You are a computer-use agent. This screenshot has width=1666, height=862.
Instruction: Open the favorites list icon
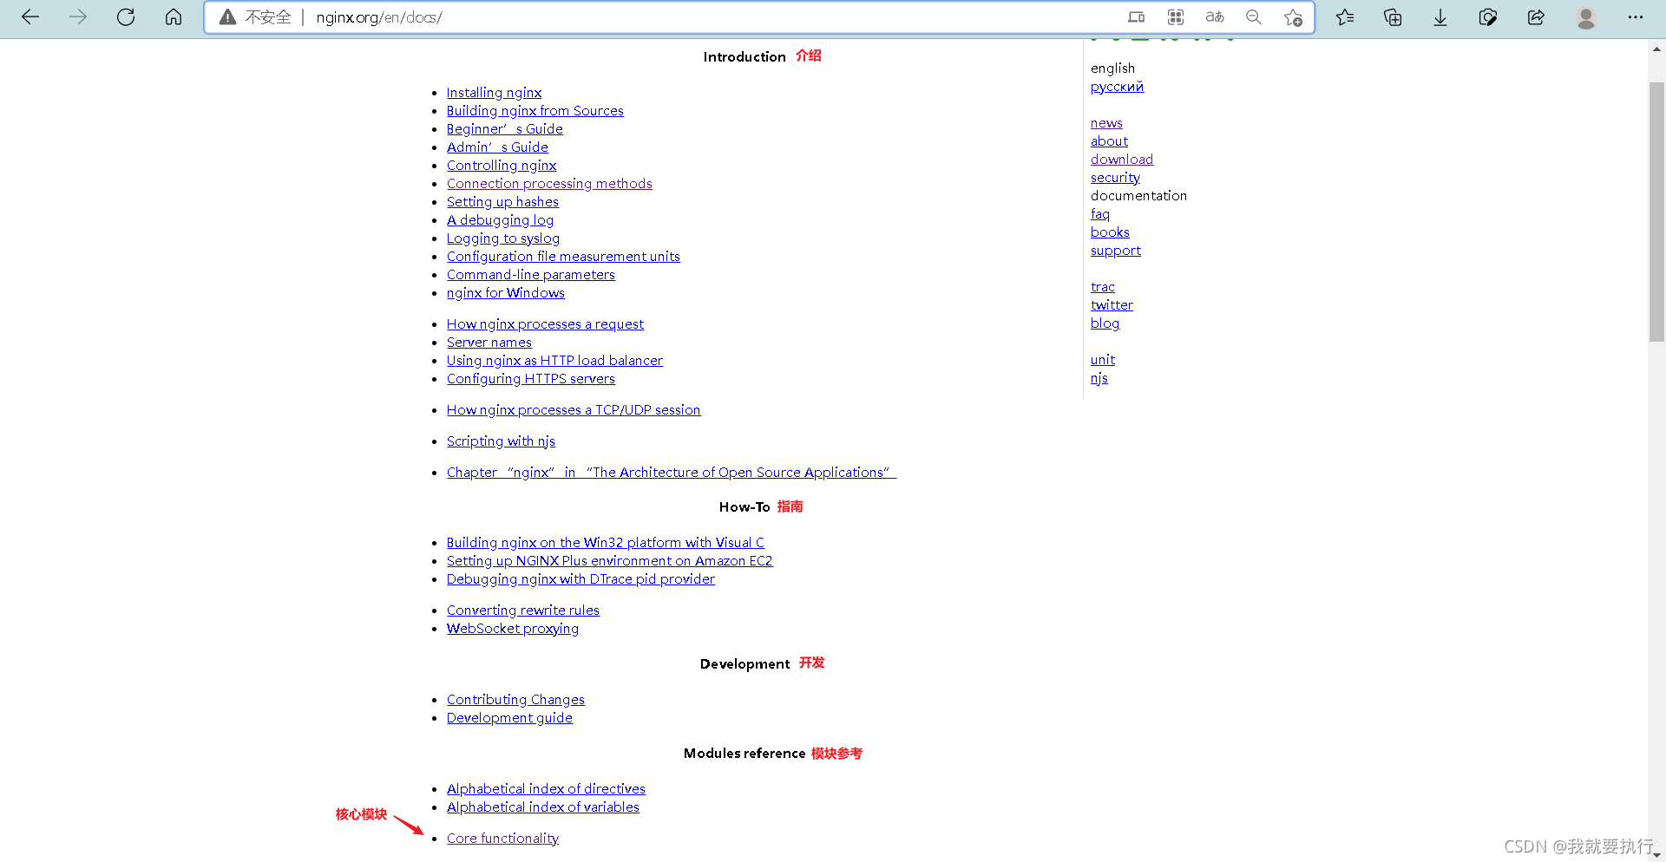(x=1345, y=17)
